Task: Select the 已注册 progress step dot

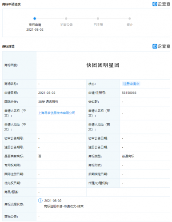Action: [98, 19]
